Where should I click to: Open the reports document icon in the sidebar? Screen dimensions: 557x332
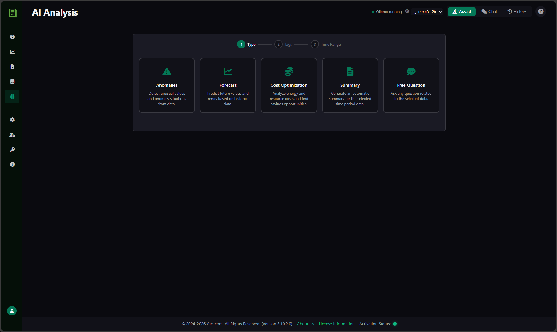12,66
